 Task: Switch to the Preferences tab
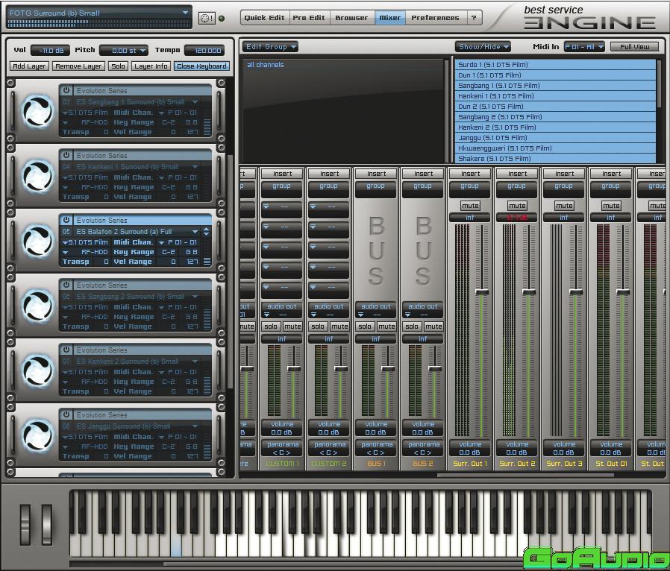point(435,17)
